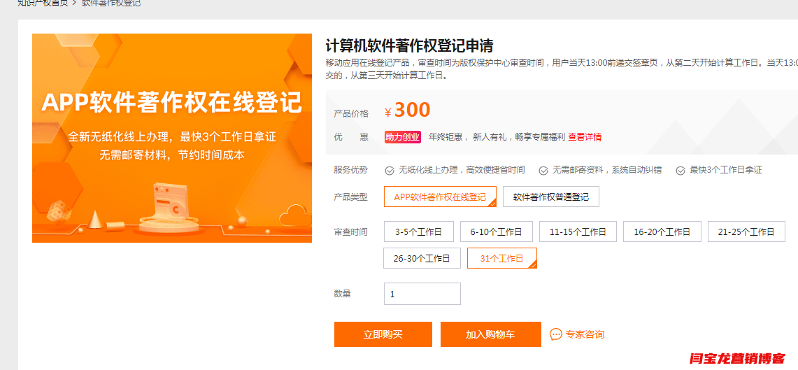
Task: Open the 查看详情 promotion details link
Action: click(x=585, y=137)
